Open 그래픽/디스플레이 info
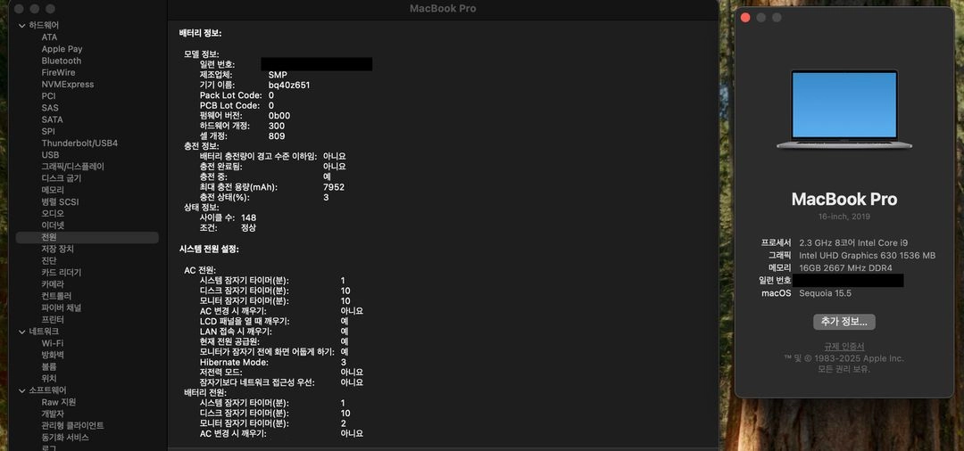 coord(72,167)
